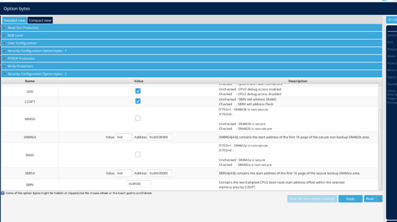Expand PCROP Protection section
This screenshot has height=222, width=397.
pos(191,59)
